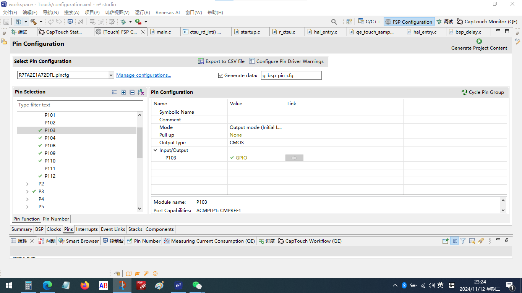The height and width of the screenshot is (293, 522).
Task: Click the pin tree down scroll arrow
Action: pos(139,209)
